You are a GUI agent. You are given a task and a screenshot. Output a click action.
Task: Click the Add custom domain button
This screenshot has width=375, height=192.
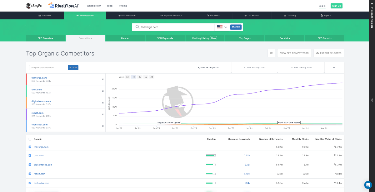[73, 67]
